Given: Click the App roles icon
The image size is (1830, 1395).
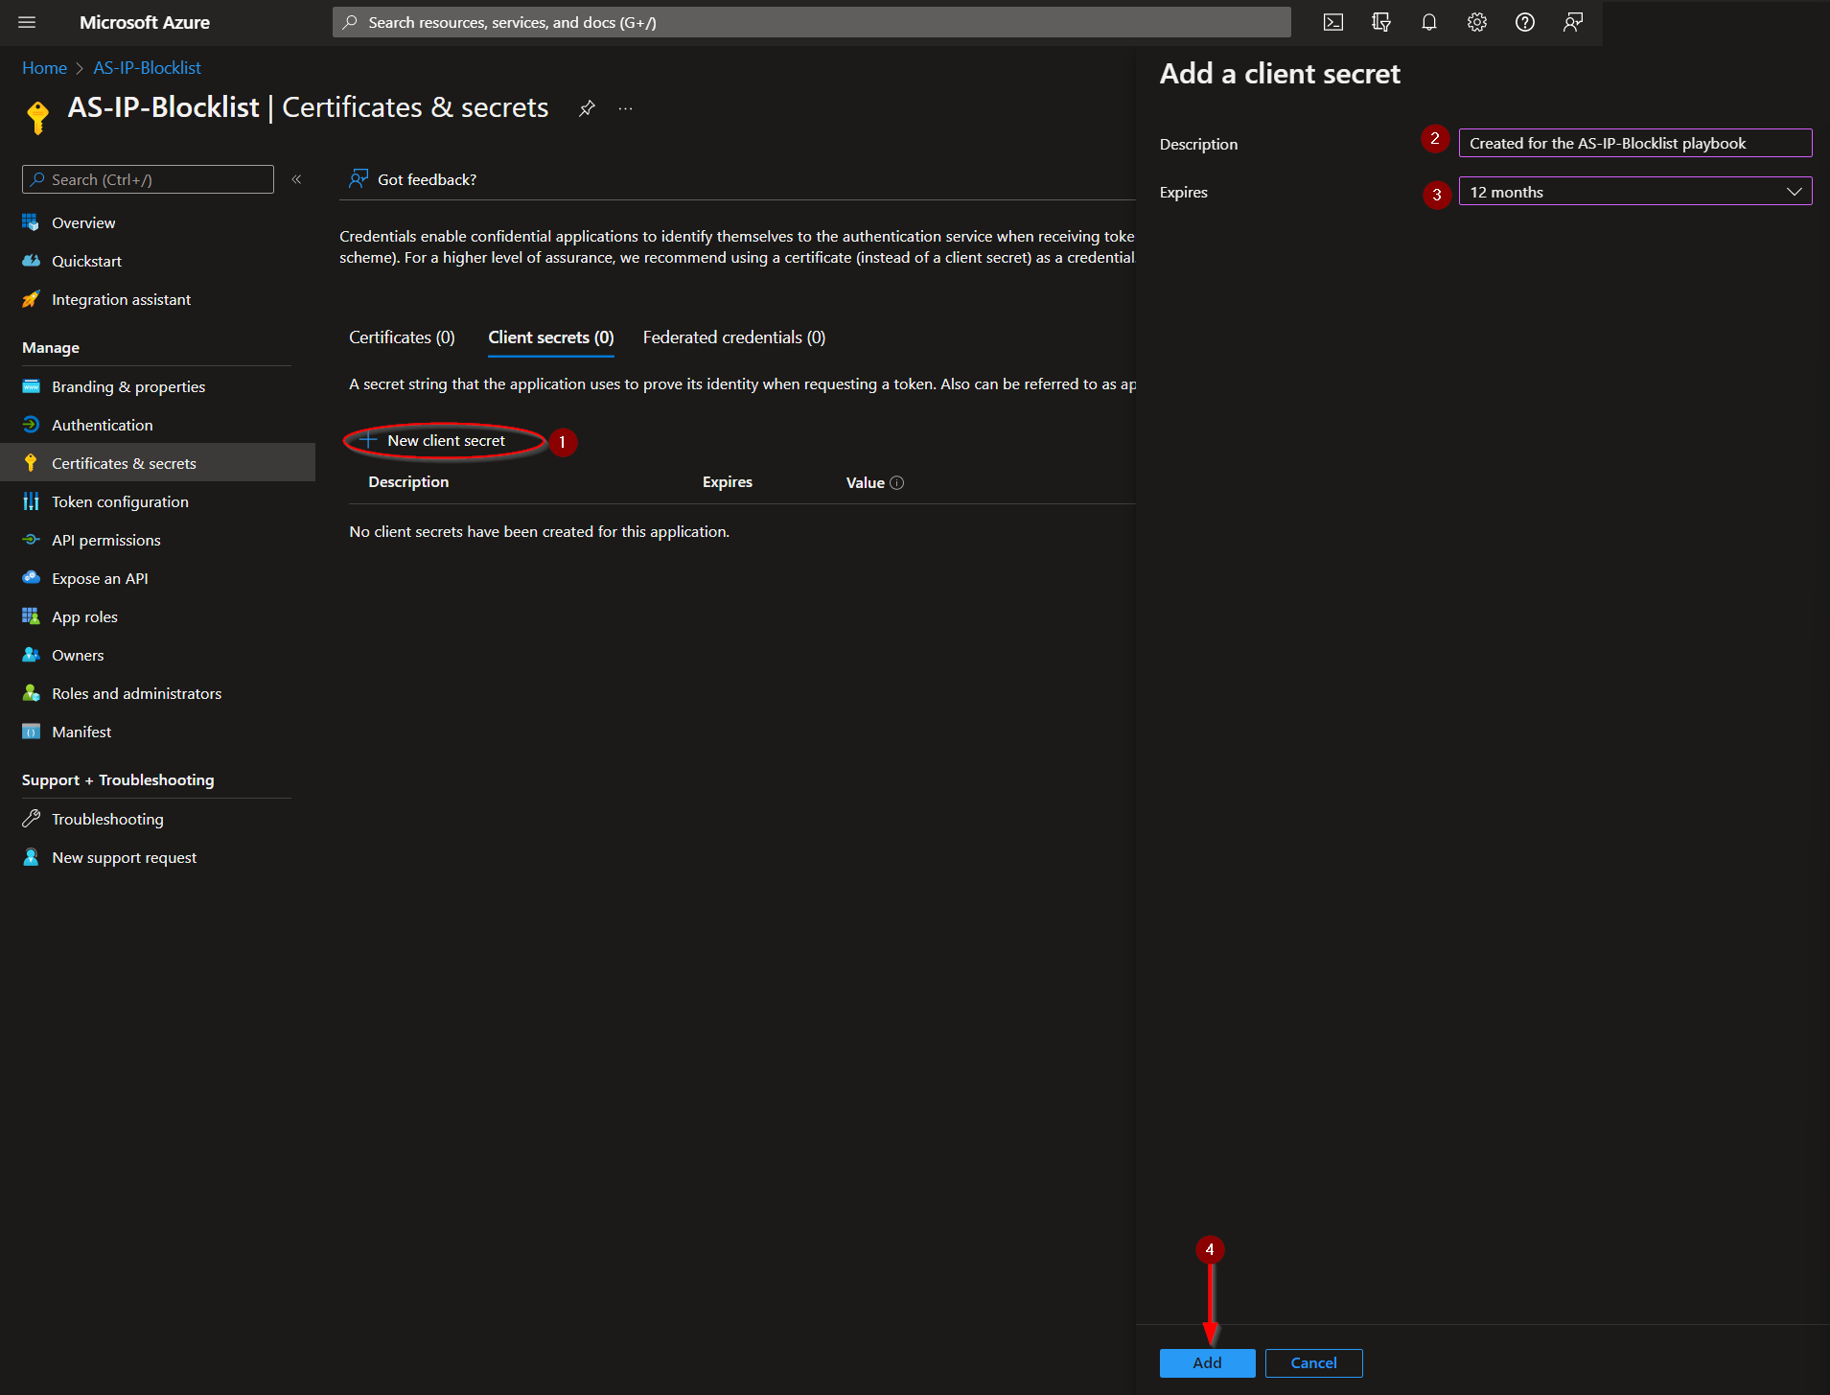Looking at the screenshot, I should tap(31, 616).
